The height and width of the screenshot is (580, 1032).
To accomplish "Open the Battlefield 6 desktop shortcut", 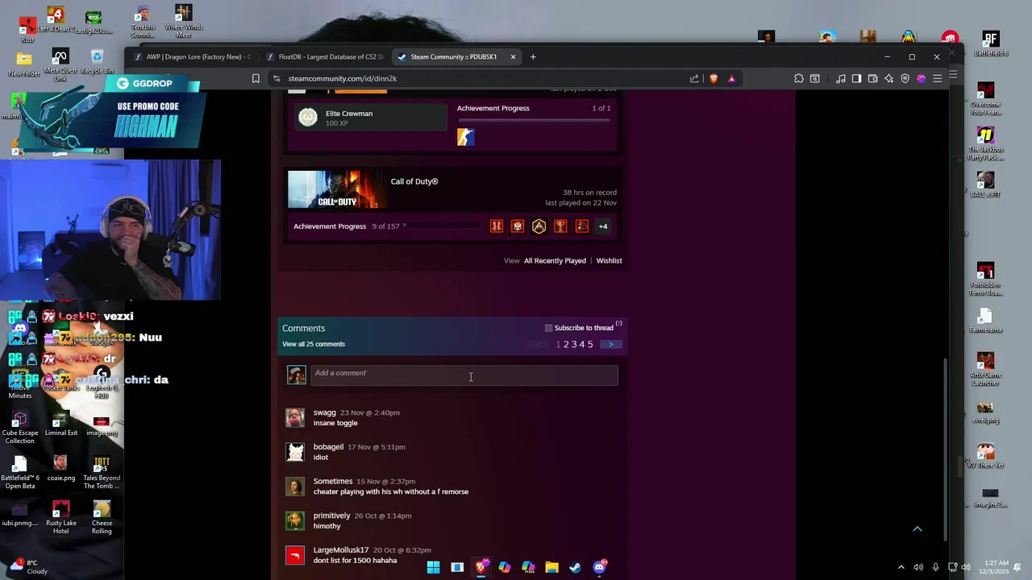I will click(990, 44).
